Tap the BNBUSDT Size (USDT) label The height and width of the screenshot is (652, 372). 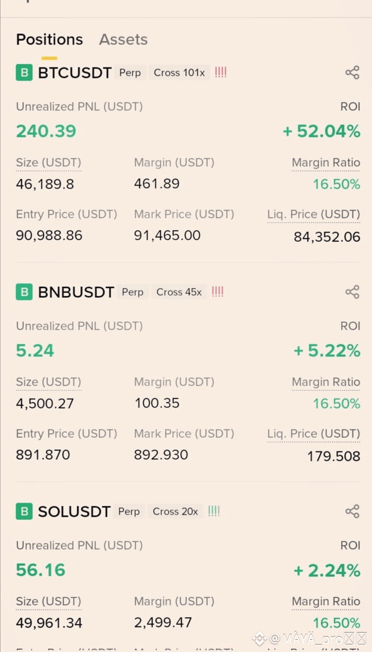click(x=49, y=382)
